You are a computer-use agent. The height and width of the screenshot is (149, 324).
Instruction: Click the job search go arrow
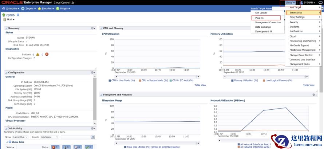point(93,137)
